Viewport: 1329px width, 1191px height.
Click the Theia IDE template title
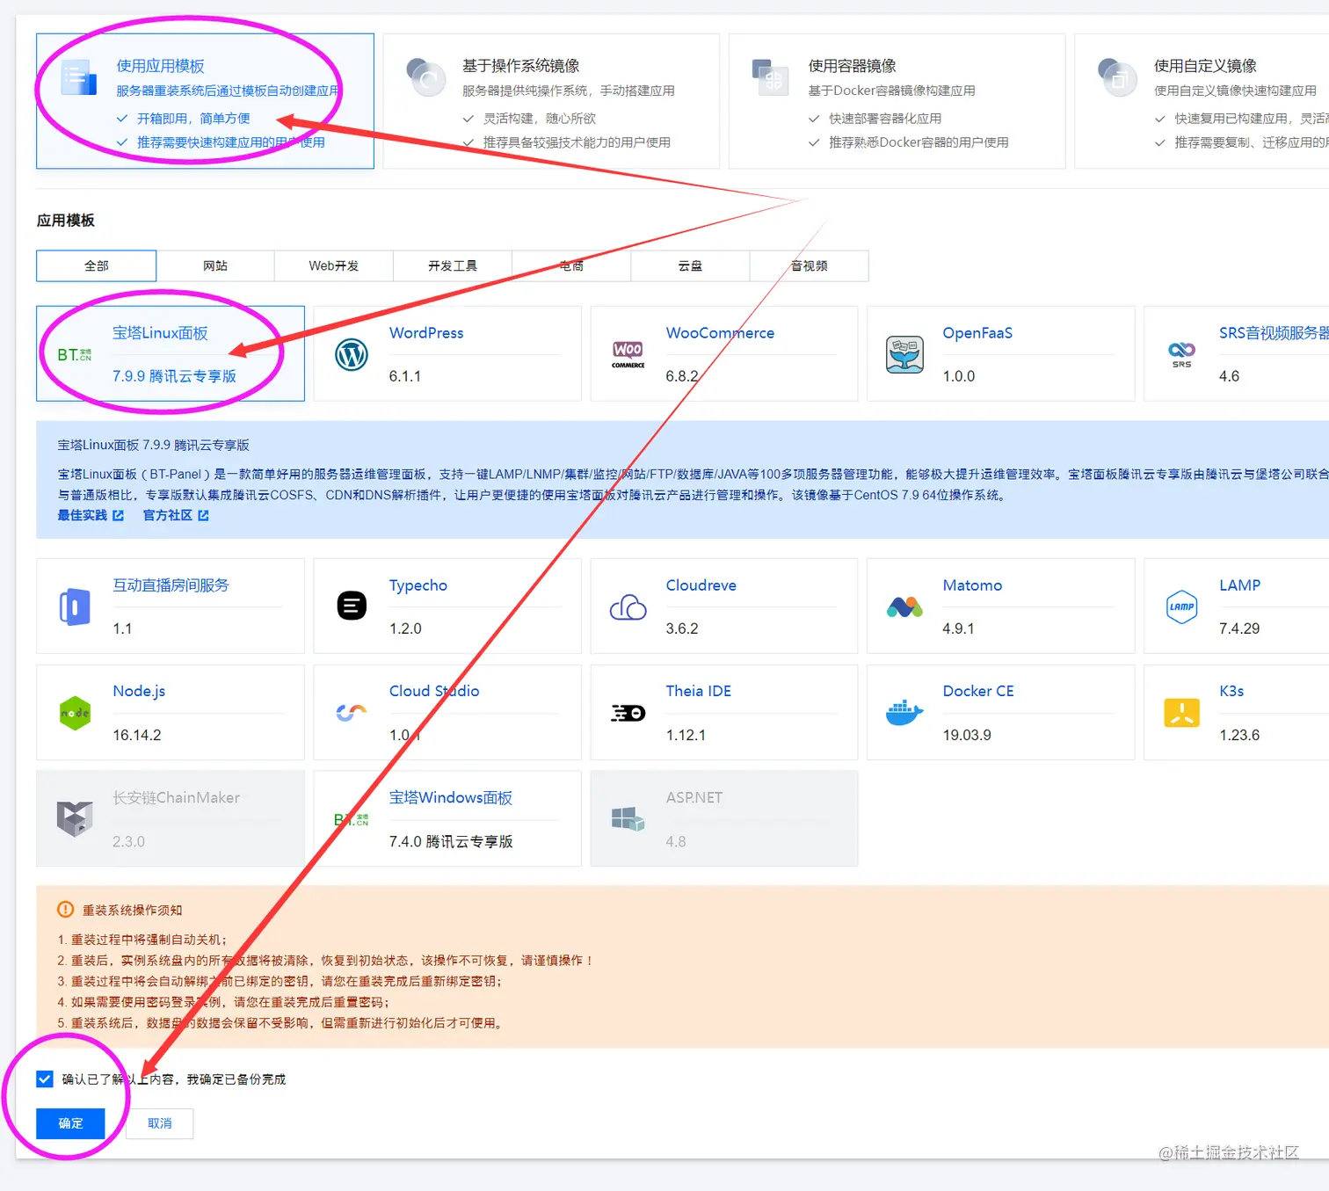point(699,692)
